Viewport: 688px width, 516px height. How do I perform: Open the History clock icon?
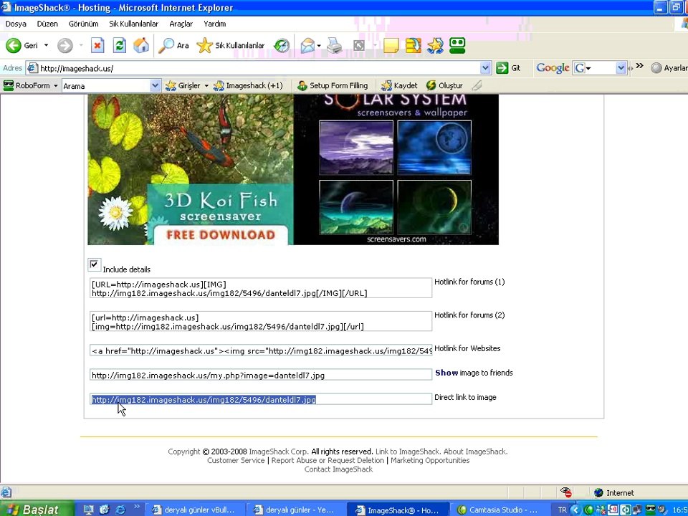pyautogui.click(x=282, y=45)
